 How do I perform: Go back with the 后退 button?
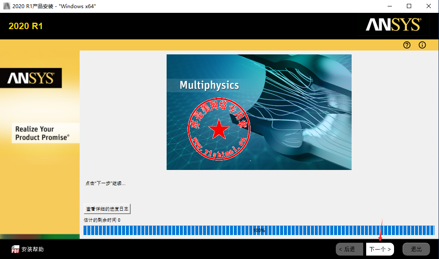349,249
